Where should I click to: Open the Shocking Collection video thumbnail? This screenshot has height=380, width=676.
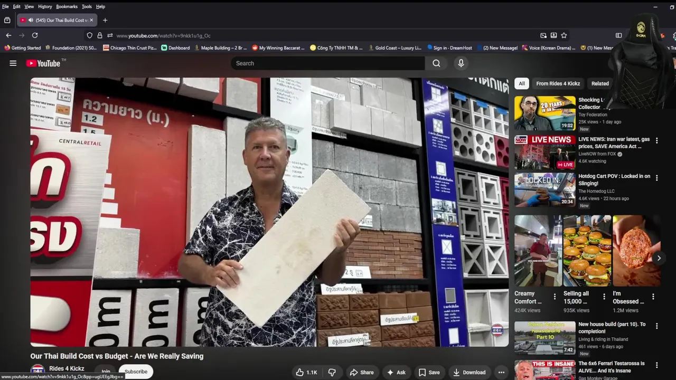point(545,113)
